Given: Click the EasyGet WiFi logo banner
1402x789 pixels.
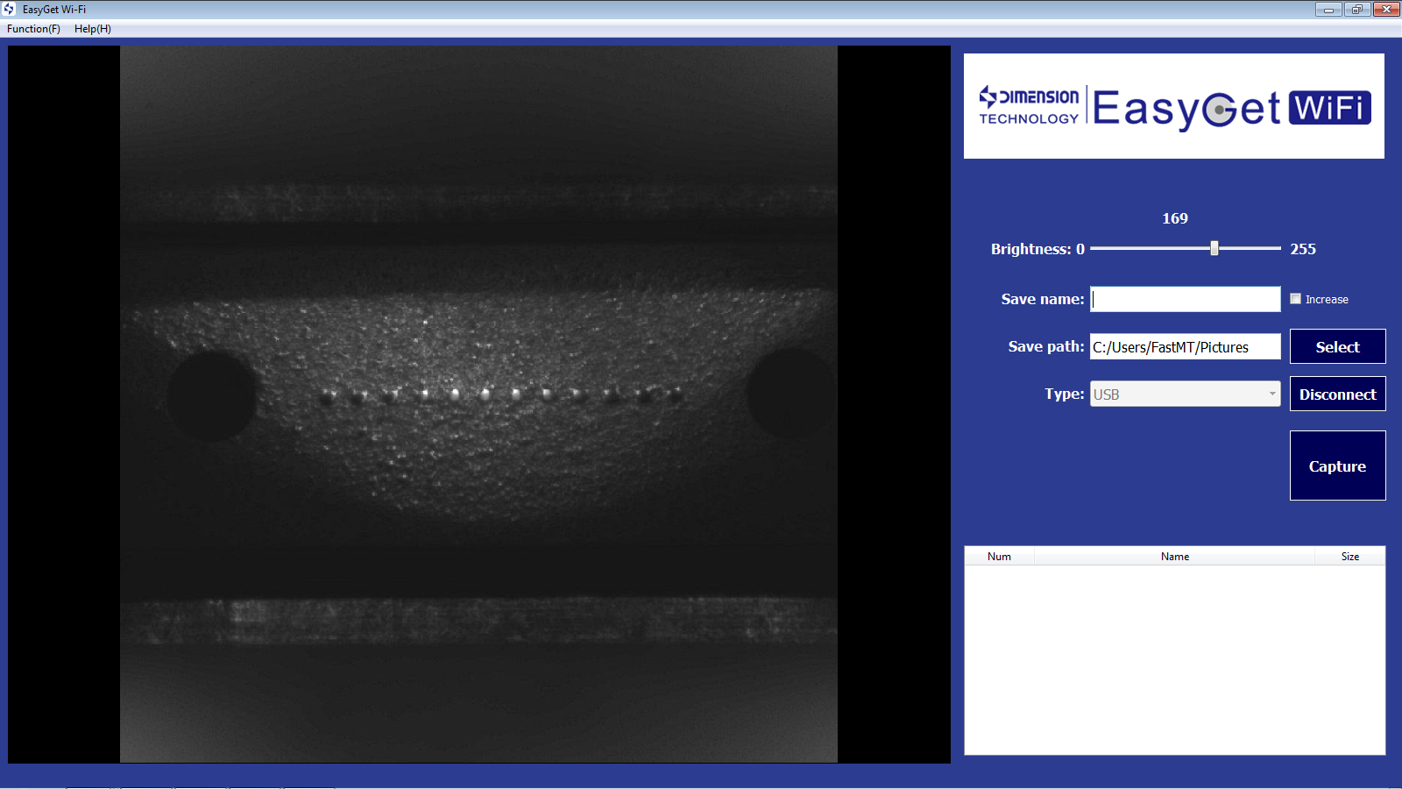Looking at the screenshot, I should pyautogui.click(x=1174, y=106).
